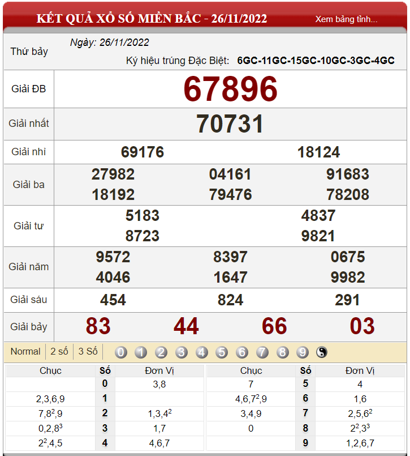Switch to the 3 Số tab
This screenshot has width=410, height=456.
pos(88,351)
